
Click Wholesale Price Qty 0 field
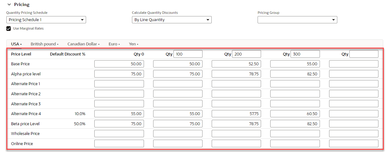pyautogui.click(x=119, y=134)
